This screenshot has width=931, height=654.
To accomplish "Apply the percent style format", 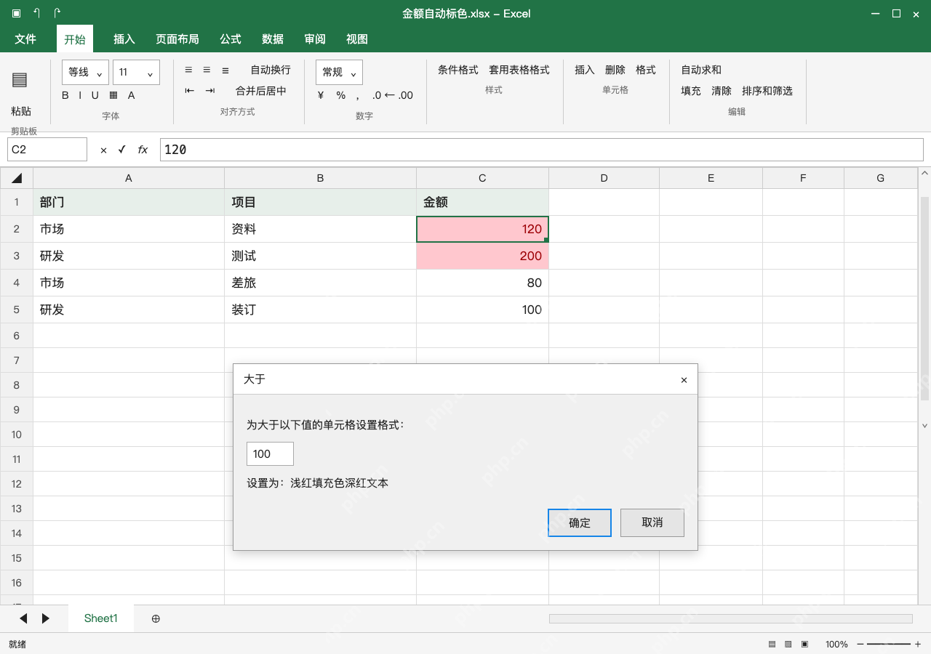I will (x=341, y=95).
